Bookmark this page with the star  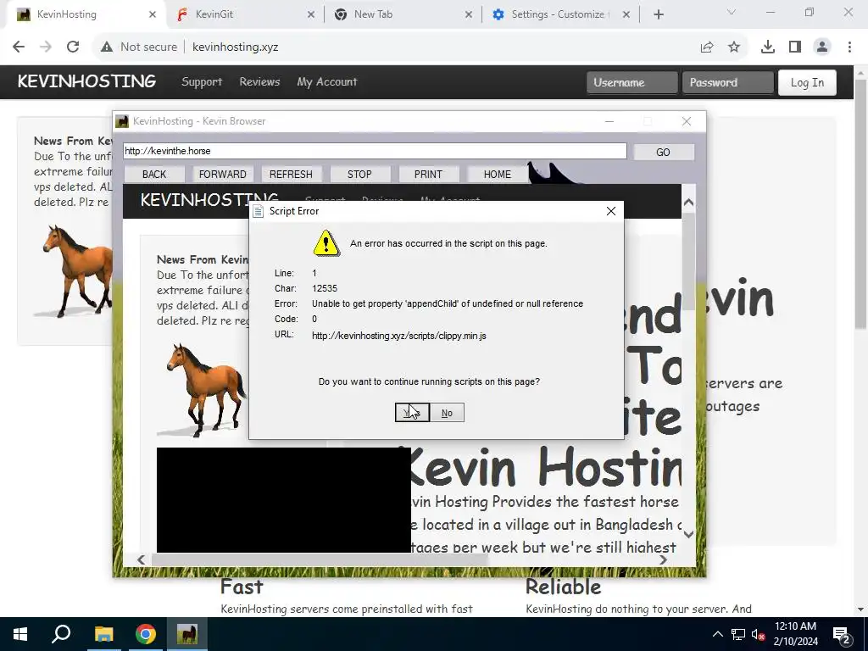tap(734, 47)
